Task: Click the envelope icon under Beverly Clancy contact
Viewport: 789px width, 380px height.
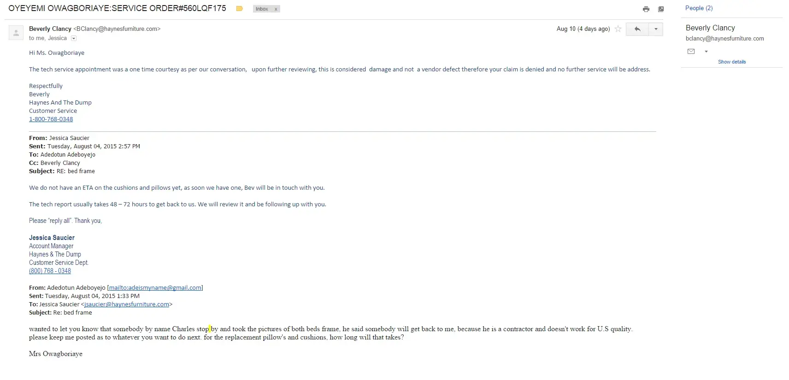Action: (691, 52)
